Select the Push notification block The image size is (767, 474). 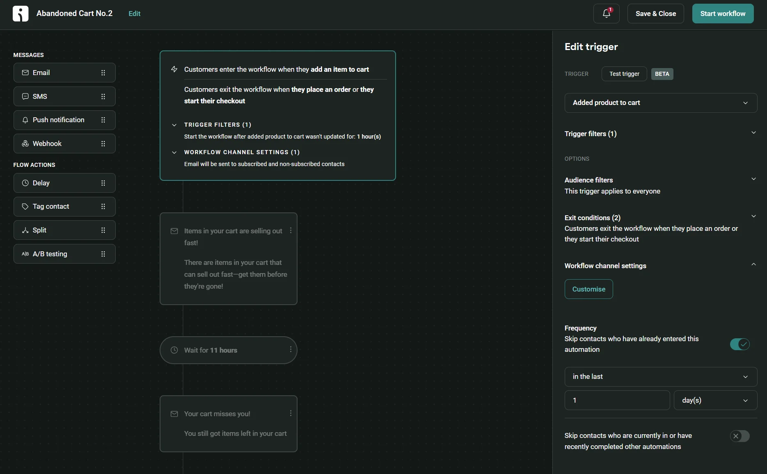pyautogui.click(x=64, y=120)
